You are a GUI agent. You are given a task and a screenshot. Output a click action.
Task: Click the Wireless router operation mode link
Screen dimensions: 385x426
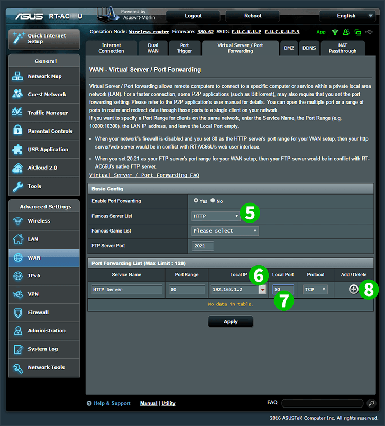[x=149, y=32]
